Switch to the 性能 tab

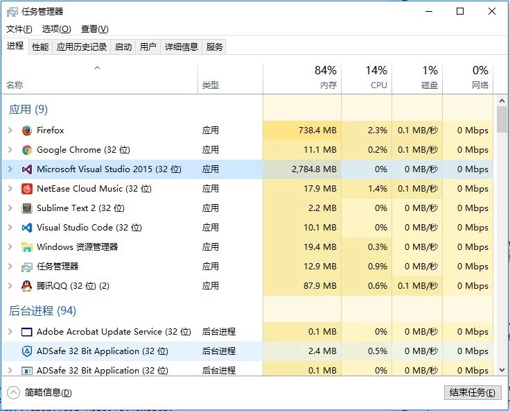(x=40, y=47)
